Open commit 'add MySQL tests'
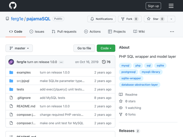Viewport: 183px width, 137px height. (x=53, y=98)
